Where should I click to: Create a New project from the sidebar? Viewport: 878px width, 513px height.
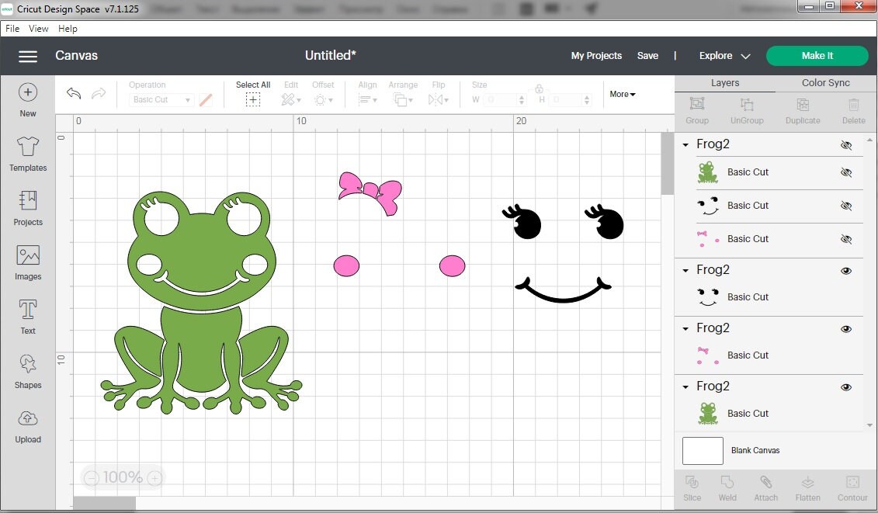(x=28, y=99)
